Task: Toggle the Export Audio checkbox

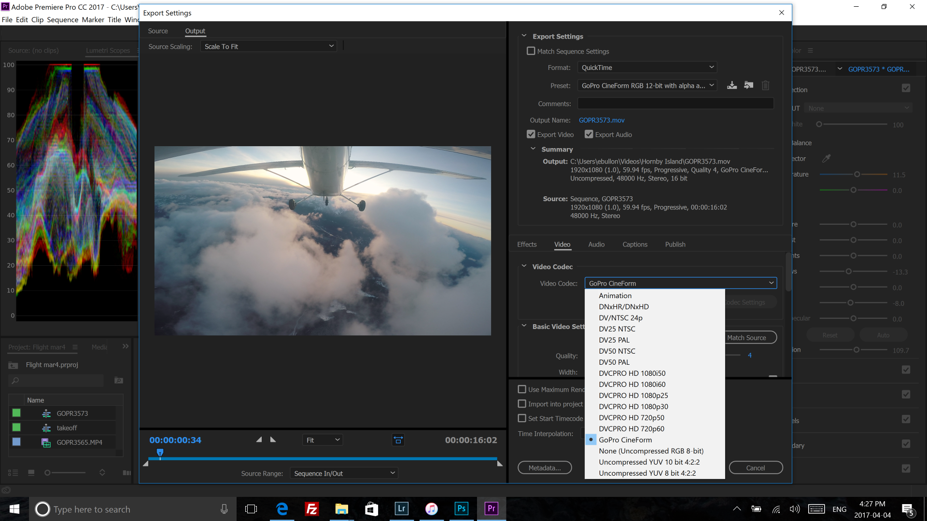Action: click(x=589, y=134)
